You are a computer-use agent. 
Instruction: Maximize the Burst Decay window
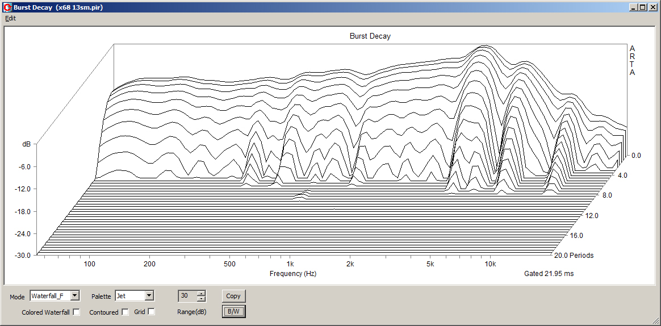coord(643,7)
